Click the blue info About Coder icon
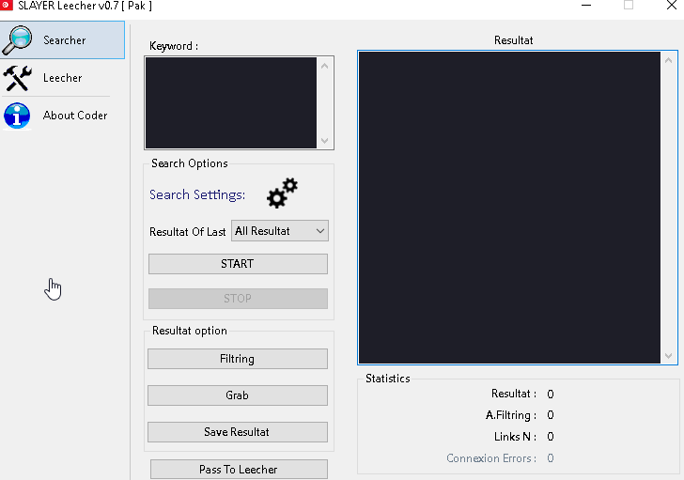The image size is (684, 480). coord(17,116)
